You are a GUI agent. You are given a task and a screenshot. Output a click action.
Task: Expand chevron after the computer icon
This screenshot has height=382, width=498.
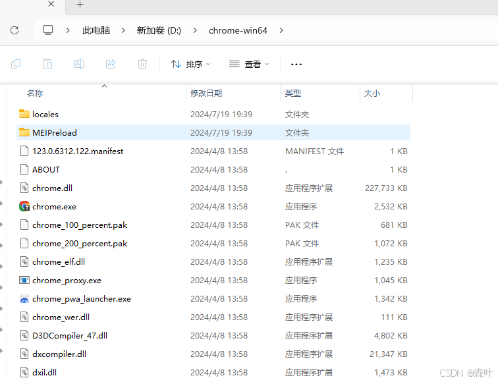tap(68, 30)
